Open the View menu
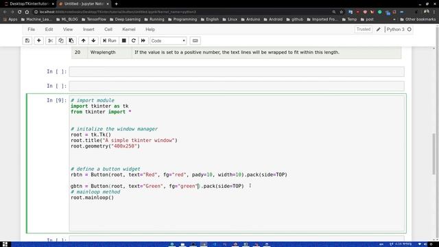The width and height of the screenshot is (439, 247). coord(68,30)
